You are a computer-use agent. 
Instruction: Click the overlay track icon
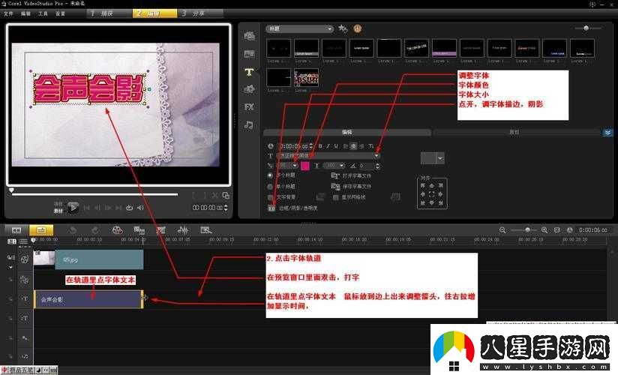tap(25, 280)
